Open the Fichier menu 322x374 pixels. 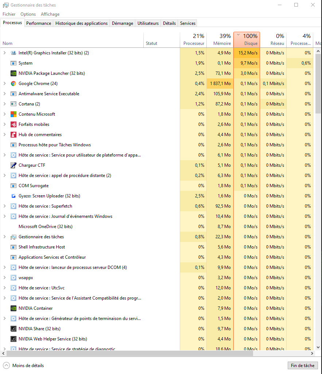[x=9, y=14]
